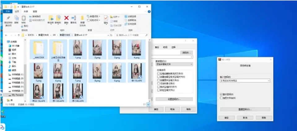Click Invert selection in the ribbon

point(131,24)
